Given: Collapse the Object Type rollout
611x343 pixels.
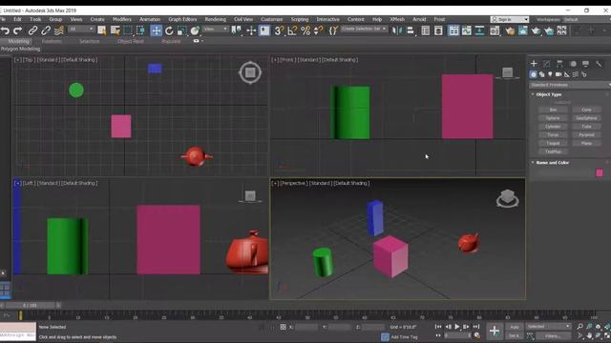Looking at the screenshot, I should [548, 94].
